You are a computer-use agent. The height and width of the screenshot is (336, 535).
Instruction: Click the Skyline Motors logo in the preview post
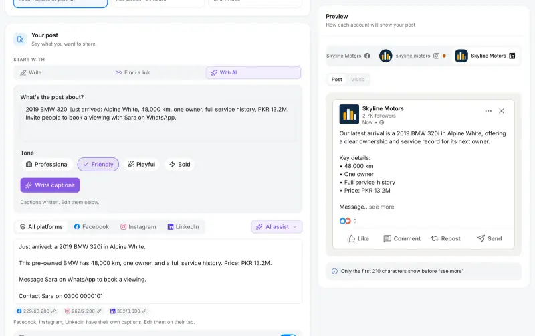pyautogui.click(x=349, y=114)
